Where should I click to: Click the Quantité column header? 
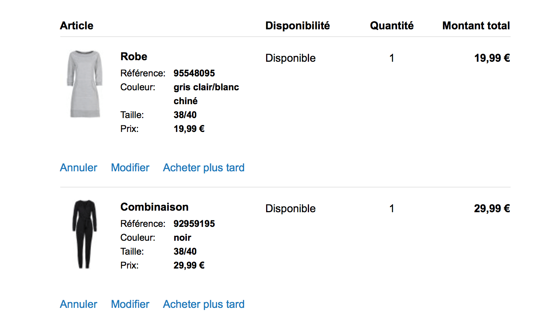click(392, 26)
